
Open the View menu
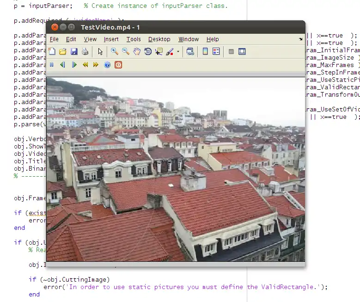coord(90,39)
